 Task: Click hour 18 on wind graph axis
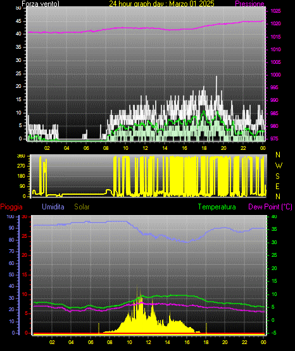click(204, 148)
